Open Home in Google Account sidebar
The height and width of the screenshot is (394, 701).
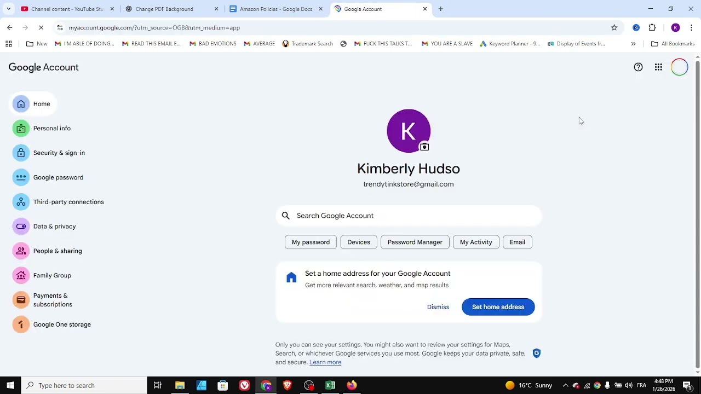(x=33, y=104)
